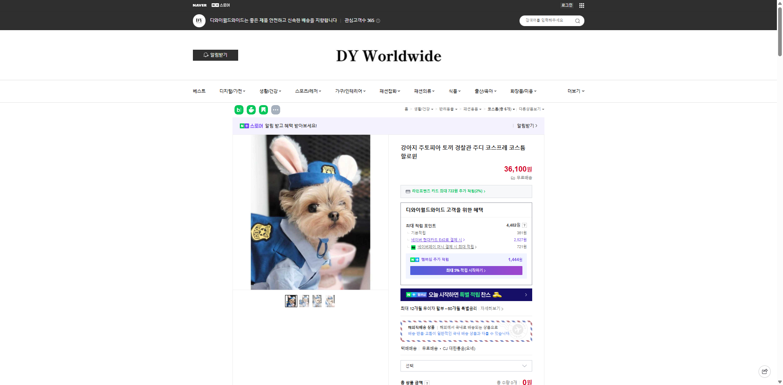This screenshot has height=385, width=783.
Task: Share via the Naver Cafe icon
Action: 251,110
